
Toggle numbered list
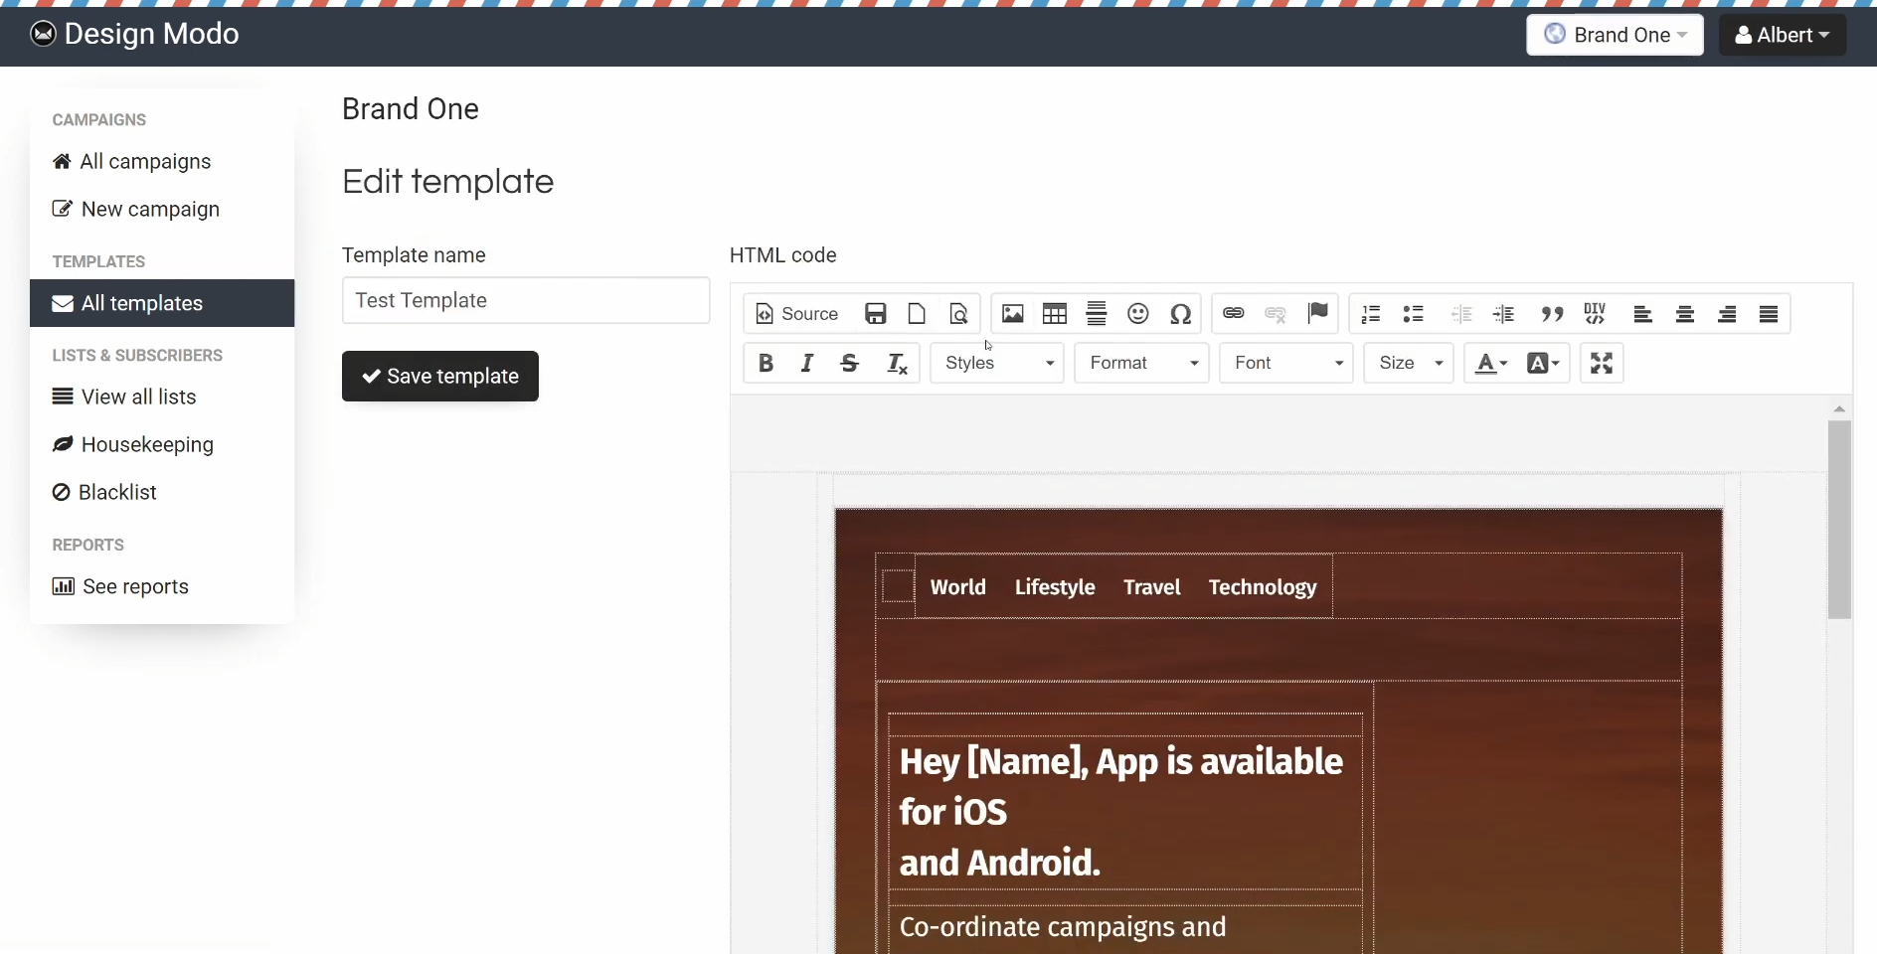coord(1371,314)
